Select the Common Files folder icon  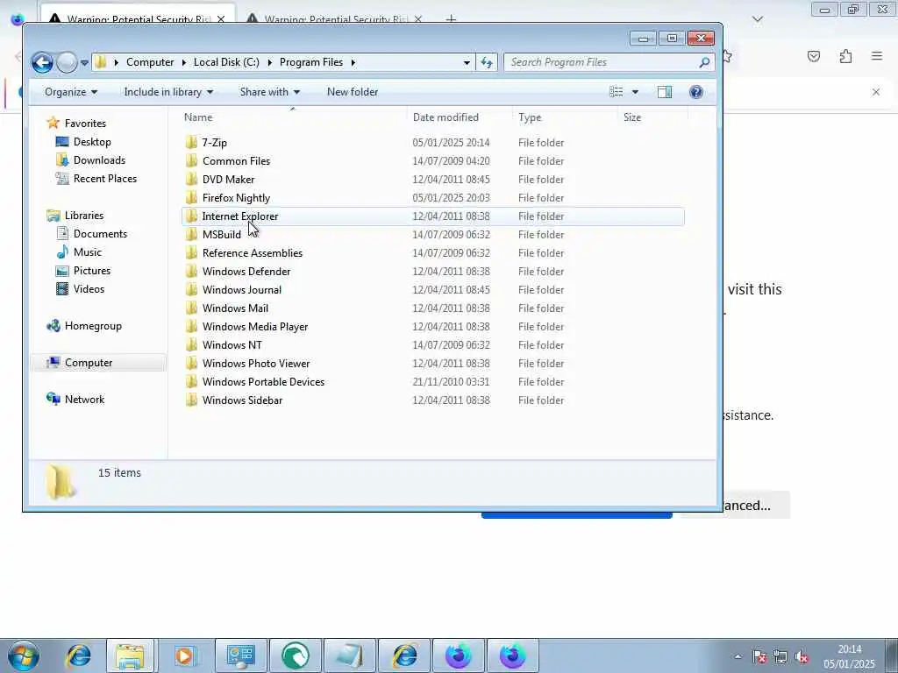coord(191,161)
